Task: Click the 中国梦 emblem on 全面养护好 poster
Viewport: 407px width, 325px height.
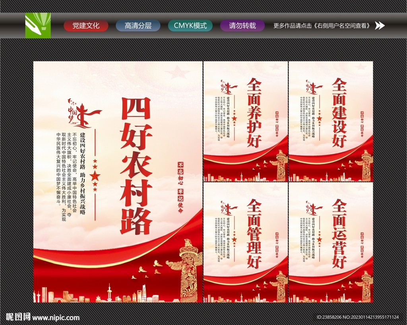Action: [x=229, y=87]
